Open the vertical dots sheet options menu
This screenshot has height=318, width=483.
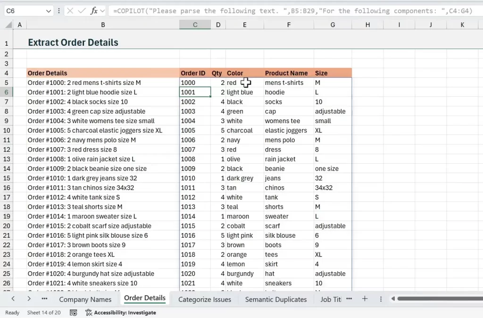tap(381, 299)
